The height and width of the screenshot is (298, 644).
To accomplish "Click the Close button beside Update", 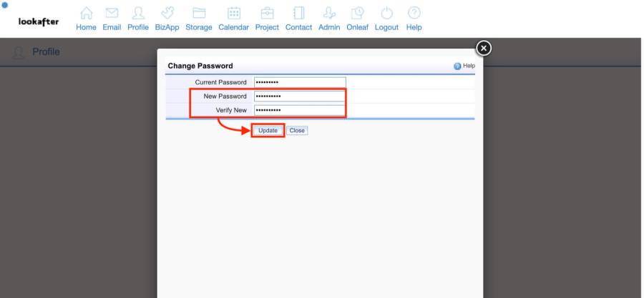I will pyautogui.click(x=297, y=131).
